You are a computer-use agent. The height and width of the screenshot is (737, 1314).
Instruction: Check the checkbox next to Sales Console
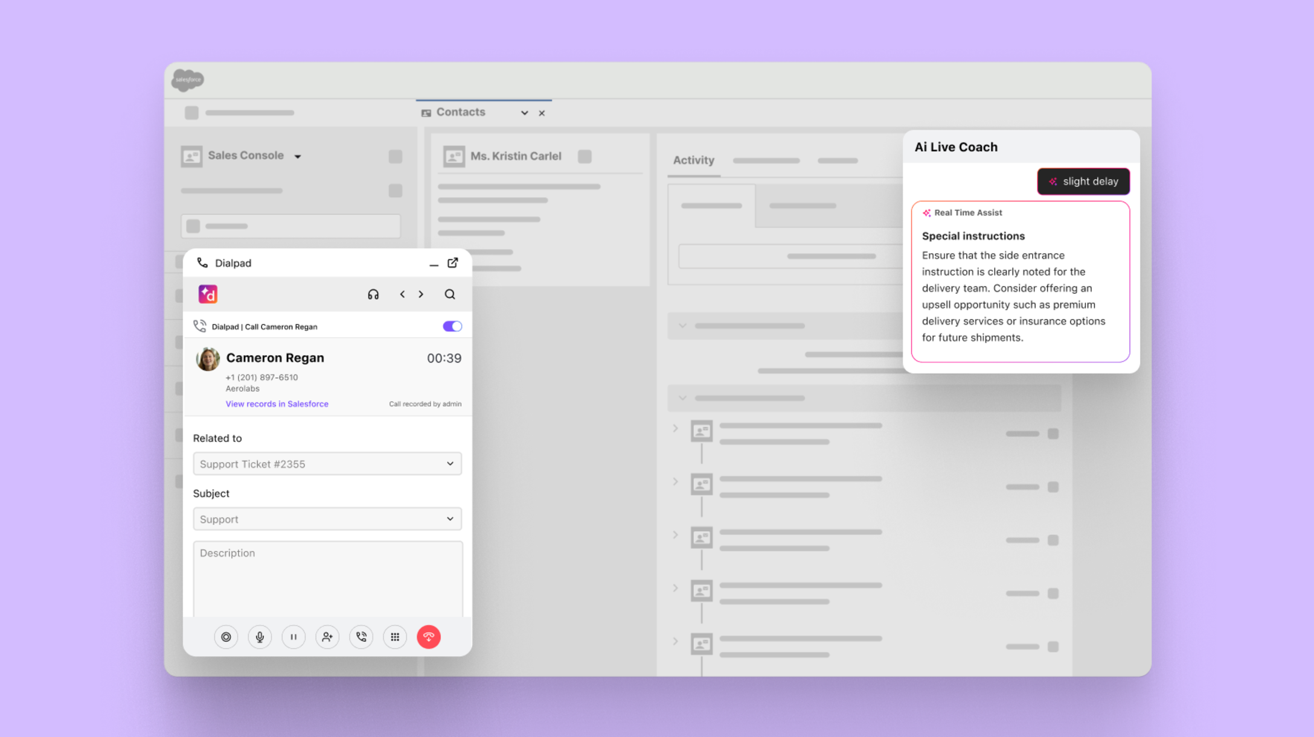[396, 156]
